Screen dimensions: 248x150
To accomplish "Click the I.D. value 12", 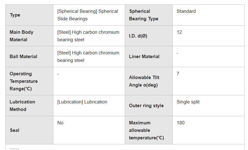I will (179, 32).
